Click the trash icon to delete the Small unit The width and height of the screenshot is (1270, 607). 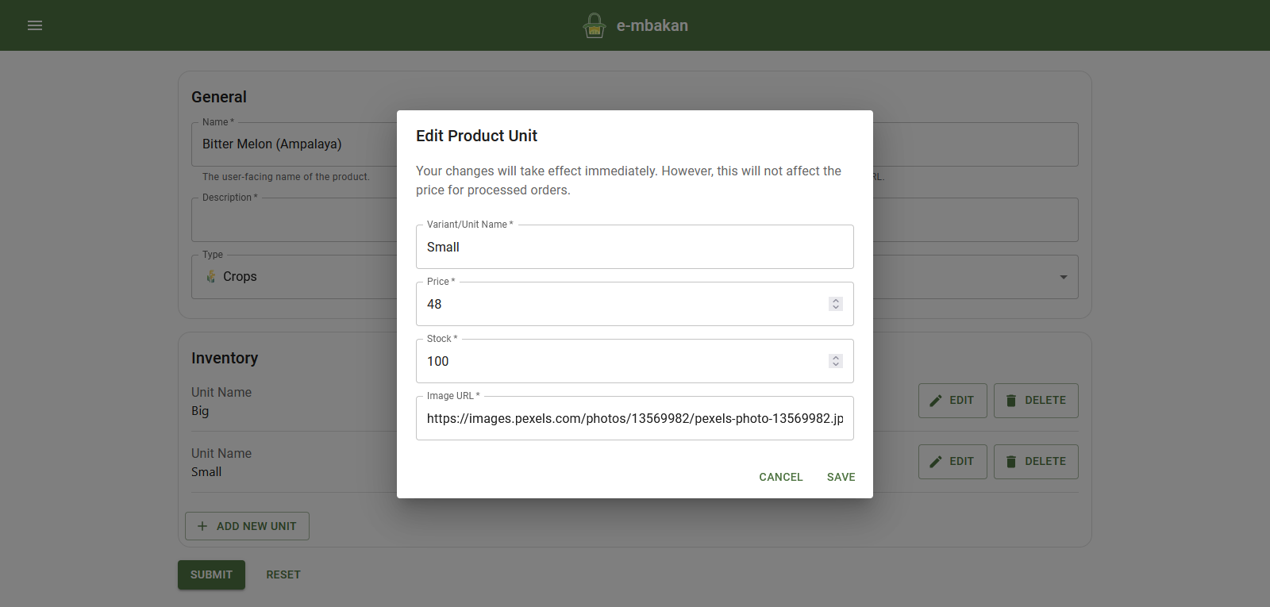[1012, 461]
